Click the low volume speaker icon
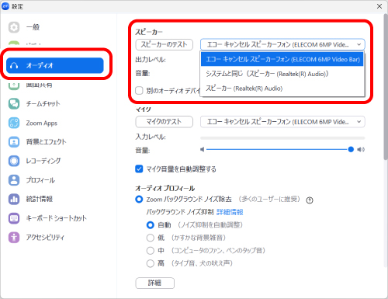Screen dimensions: 388x299 203,149
